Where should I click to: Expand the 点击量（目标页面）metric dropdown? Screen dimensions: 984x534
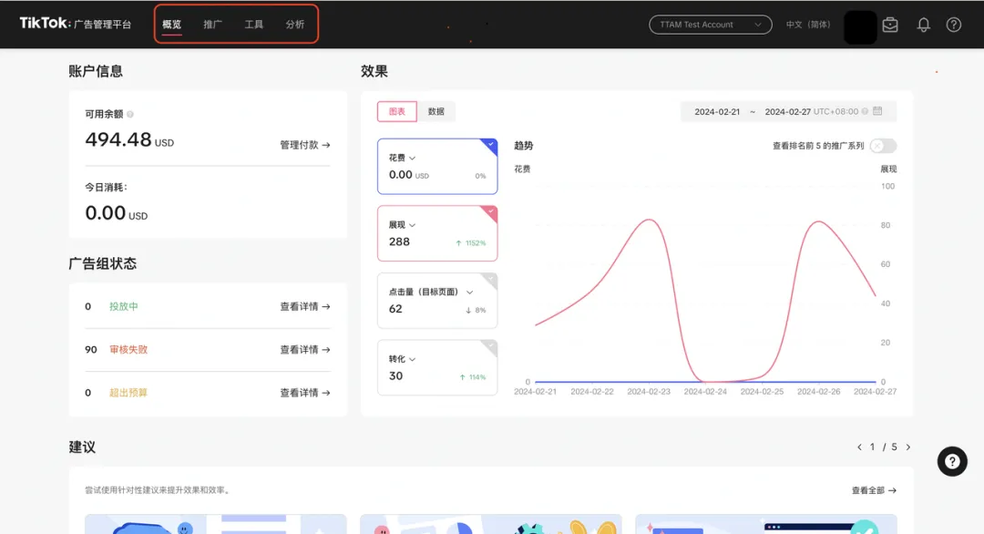[x=469, y=292]
